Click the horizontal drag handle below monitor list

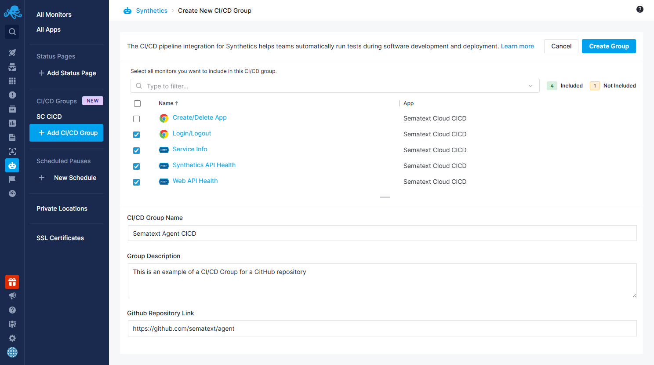[385, 197]
